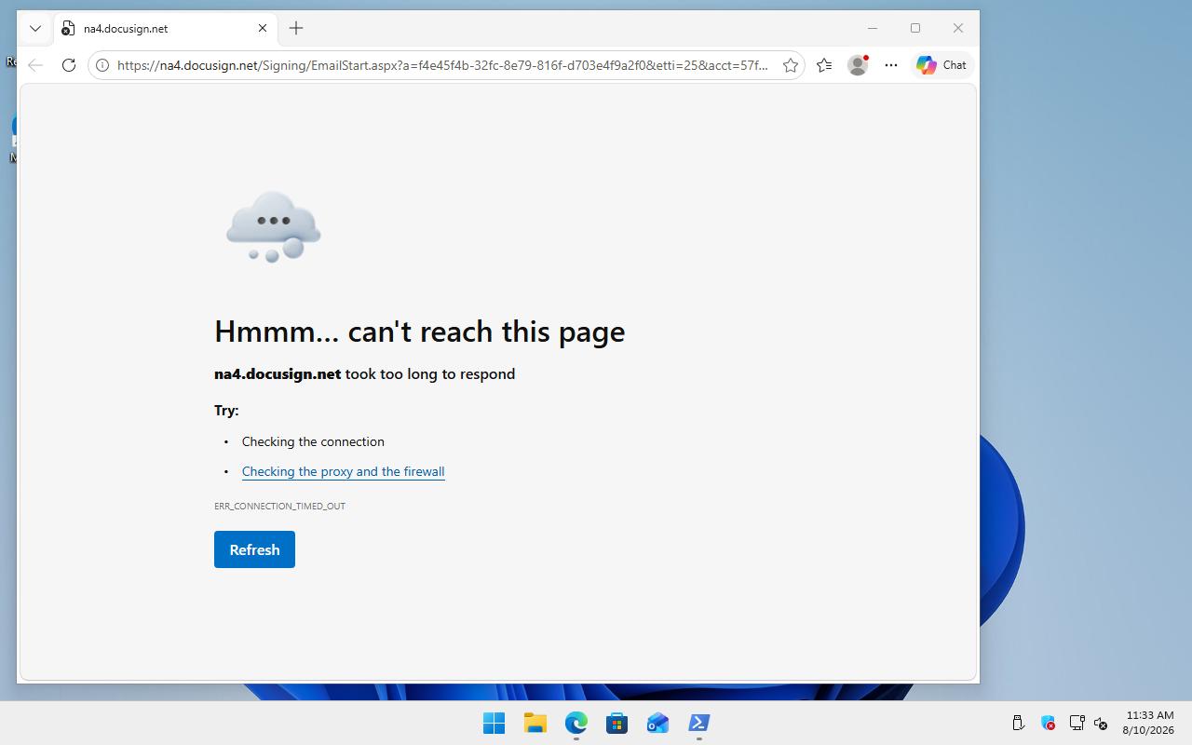
Task: Open PowerShell terminal from taskbar
Action: click(x=698, y=723)
